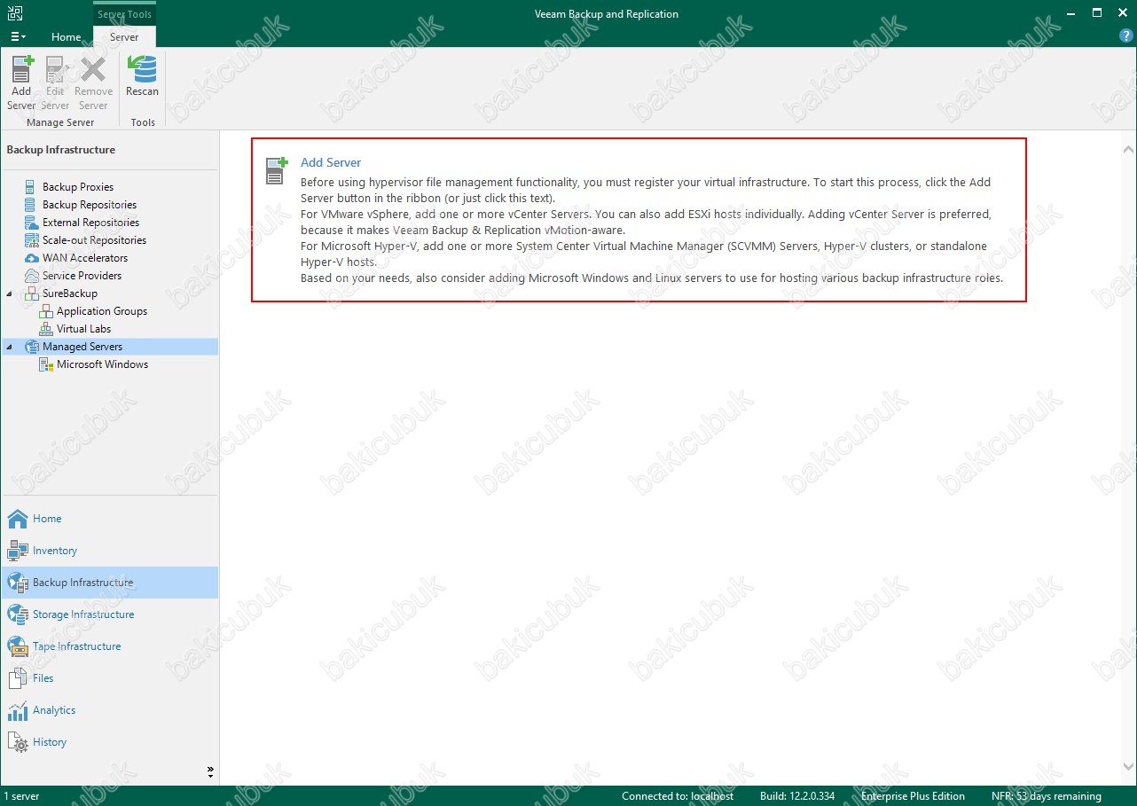Open the Analytics view label
Screen dimensions: 1137x806
click(54, 710)
